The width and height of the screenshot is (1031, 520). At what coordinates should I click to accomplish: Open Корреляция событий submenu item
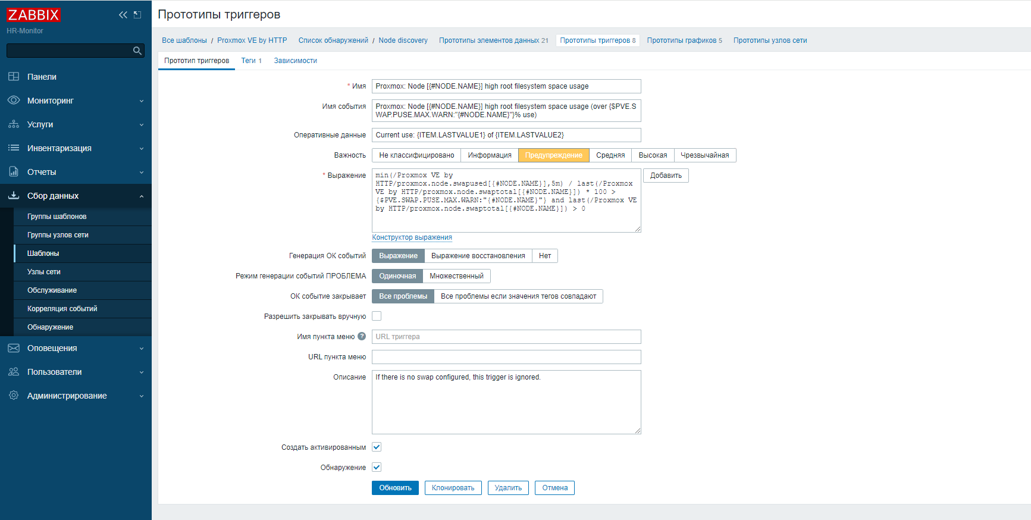pyautogui.click(x=82, y=309)
